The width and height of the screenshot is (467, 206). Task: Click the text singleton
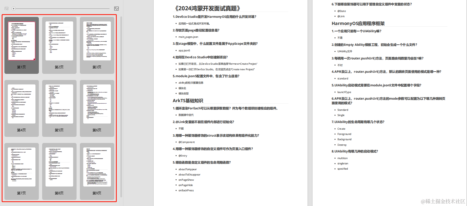click(343, 164)
